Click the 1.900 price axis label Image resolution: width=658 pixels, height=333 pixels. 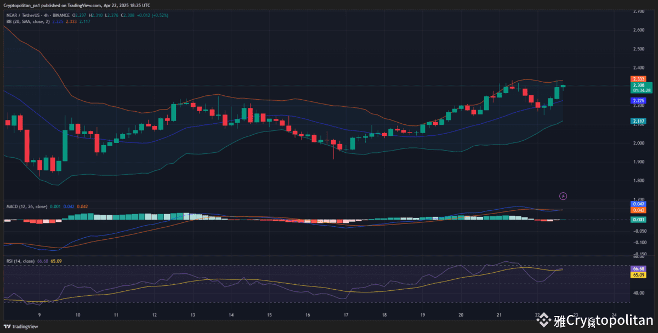tap(638, 162)
